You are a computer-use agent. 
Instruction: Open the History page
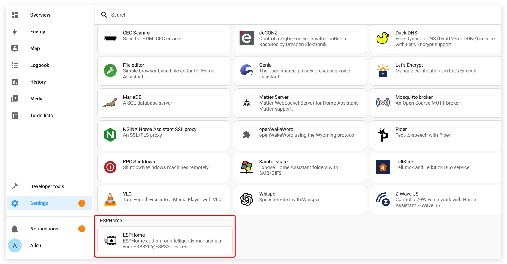tap(50, 82)
